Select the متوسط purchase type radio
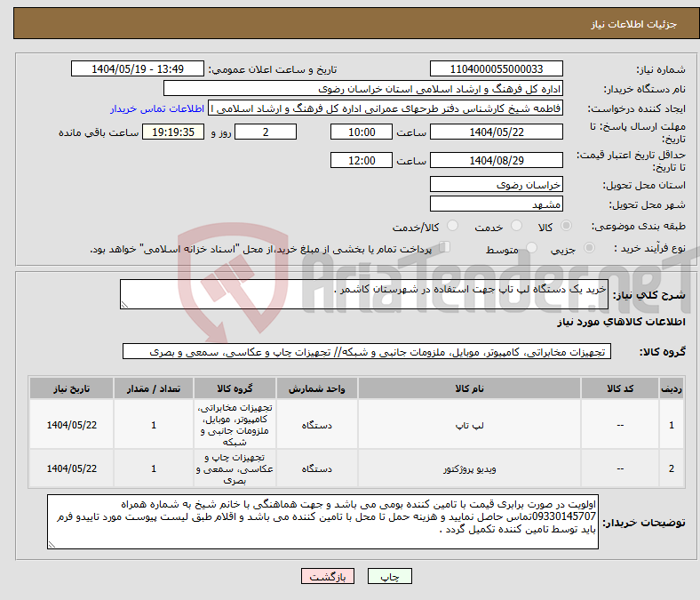The image size is (700, 600). click(x=531, y=247)
